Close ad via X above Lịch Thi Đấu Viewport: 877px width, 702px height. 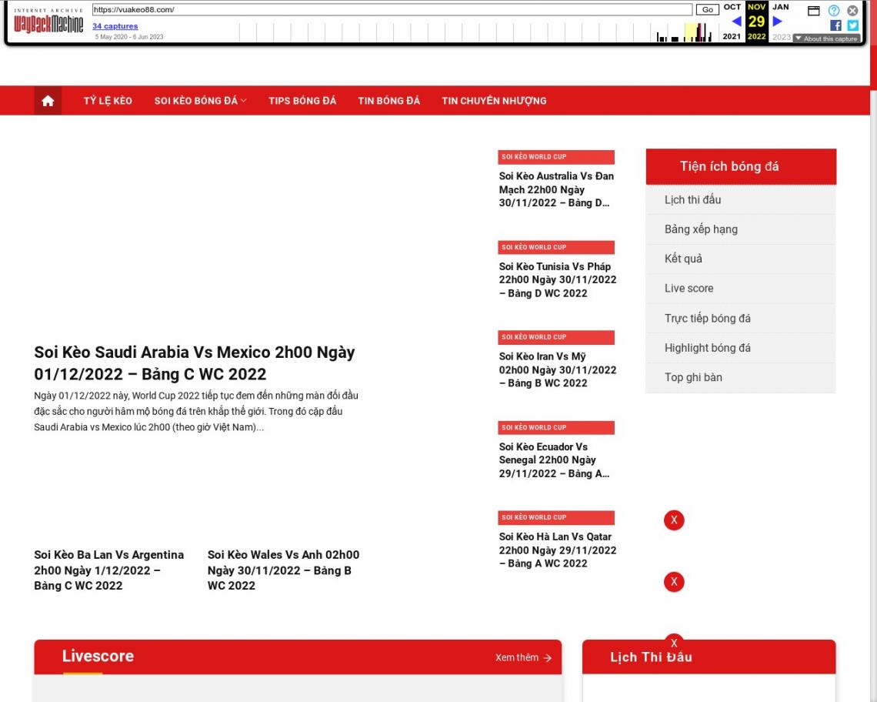click(674, 643)
